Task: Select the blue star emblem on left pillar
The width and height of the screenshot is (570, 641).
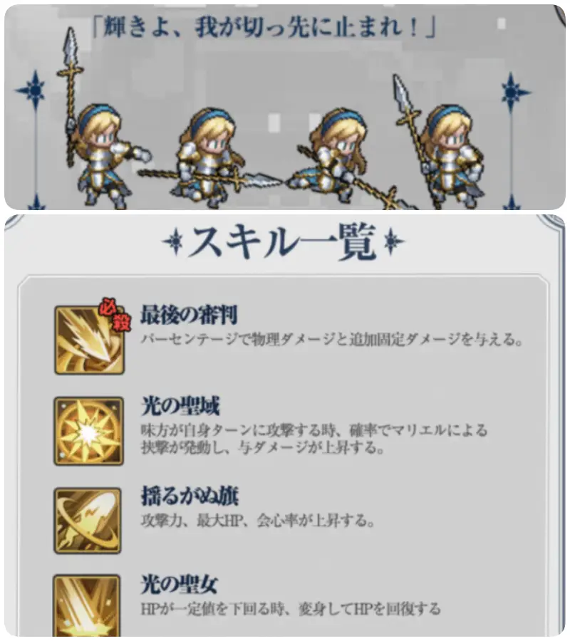Action: [34, 90]
